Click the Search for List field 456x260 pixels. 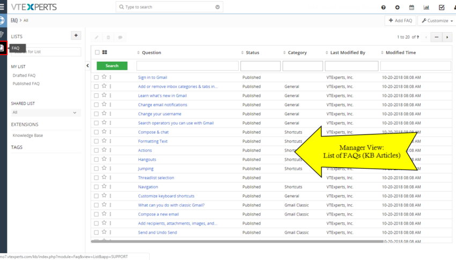coord(46,51)
